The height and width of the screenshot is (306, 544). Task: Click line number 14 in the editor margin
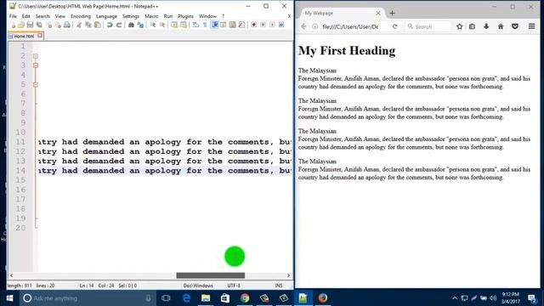pos(20,170)
